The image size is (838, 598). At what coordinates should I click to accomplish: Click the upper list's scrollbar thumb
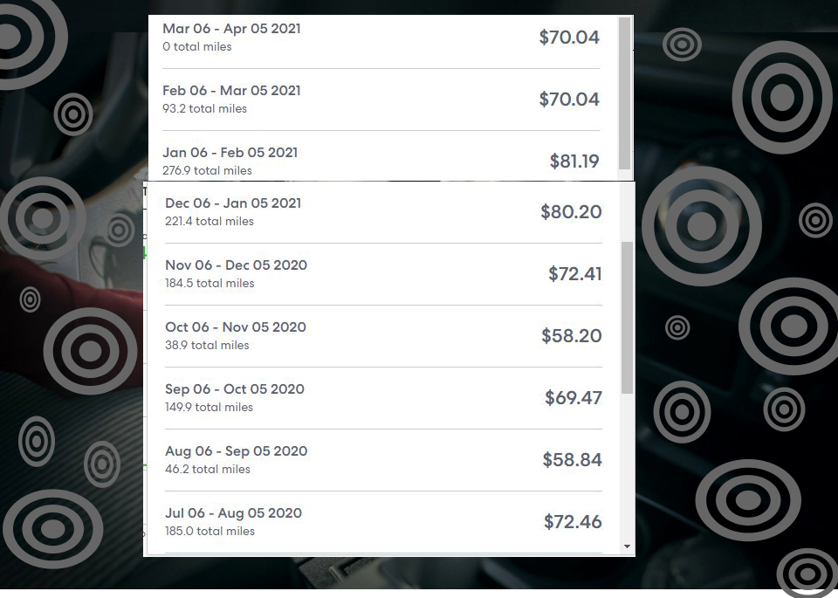pyautogui.click(x=624, y=93)
